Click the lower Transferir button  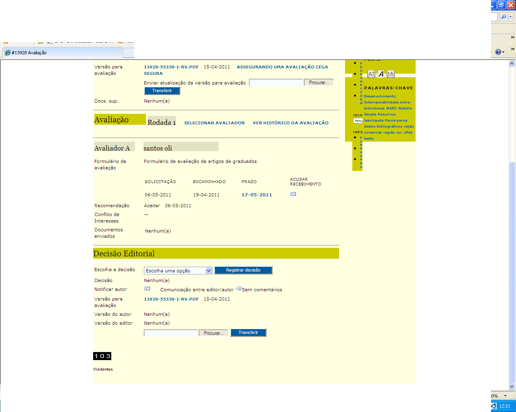pyautogui.click(x=248, y=333)
